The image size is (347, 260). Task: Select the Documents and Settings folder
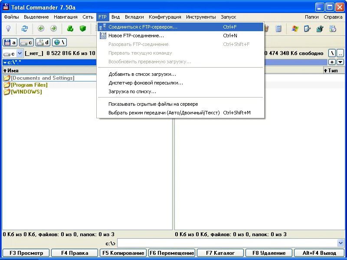(x=43, y=78)
